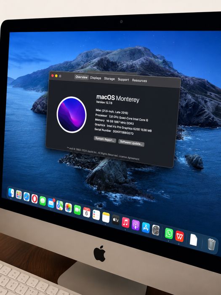Click the "Version 12.7.6" text
The image size is (221, 295).
point(104,102)
